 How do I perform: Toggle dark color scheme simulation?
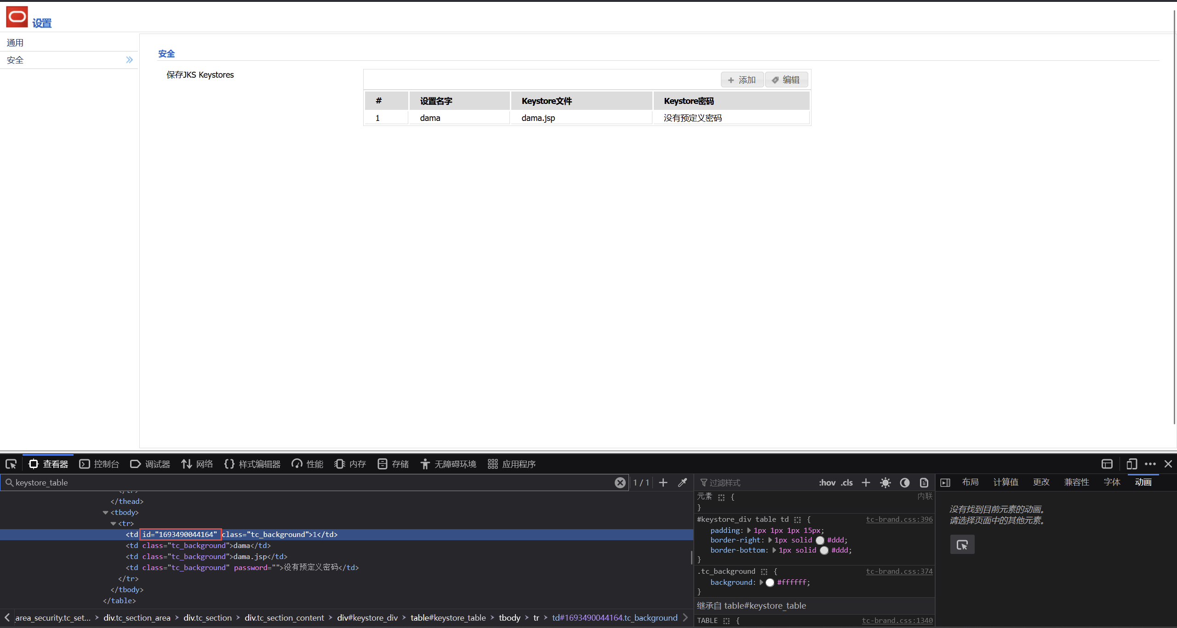pos(905,482)
